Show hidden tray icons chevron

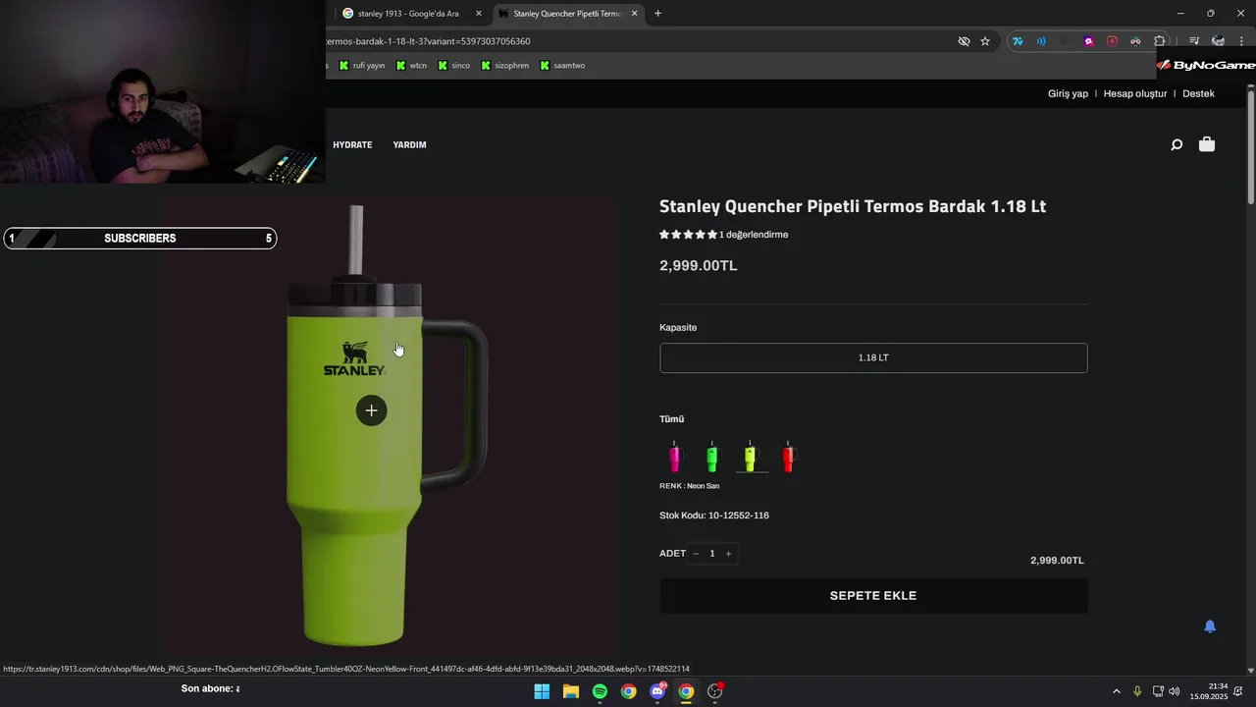point(1116,691)
